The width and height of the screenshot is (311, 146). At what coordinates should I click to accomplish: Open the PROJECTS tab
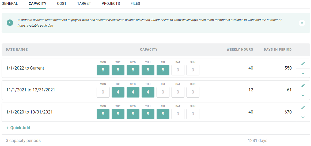pyautogui.click(x=111, y=3)
